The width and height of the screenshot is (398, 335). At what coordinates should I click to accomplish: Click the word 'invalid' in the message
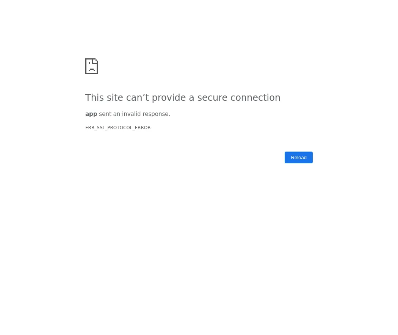131,114
